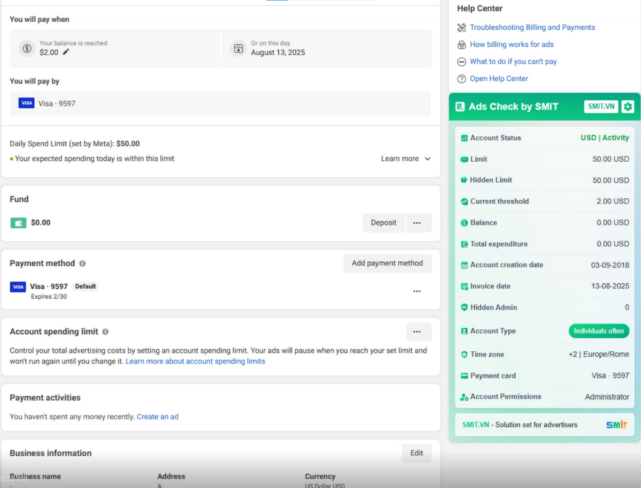641x488 pixels.
Task: Show Account spending limit info icon
Action: point(105,332)
